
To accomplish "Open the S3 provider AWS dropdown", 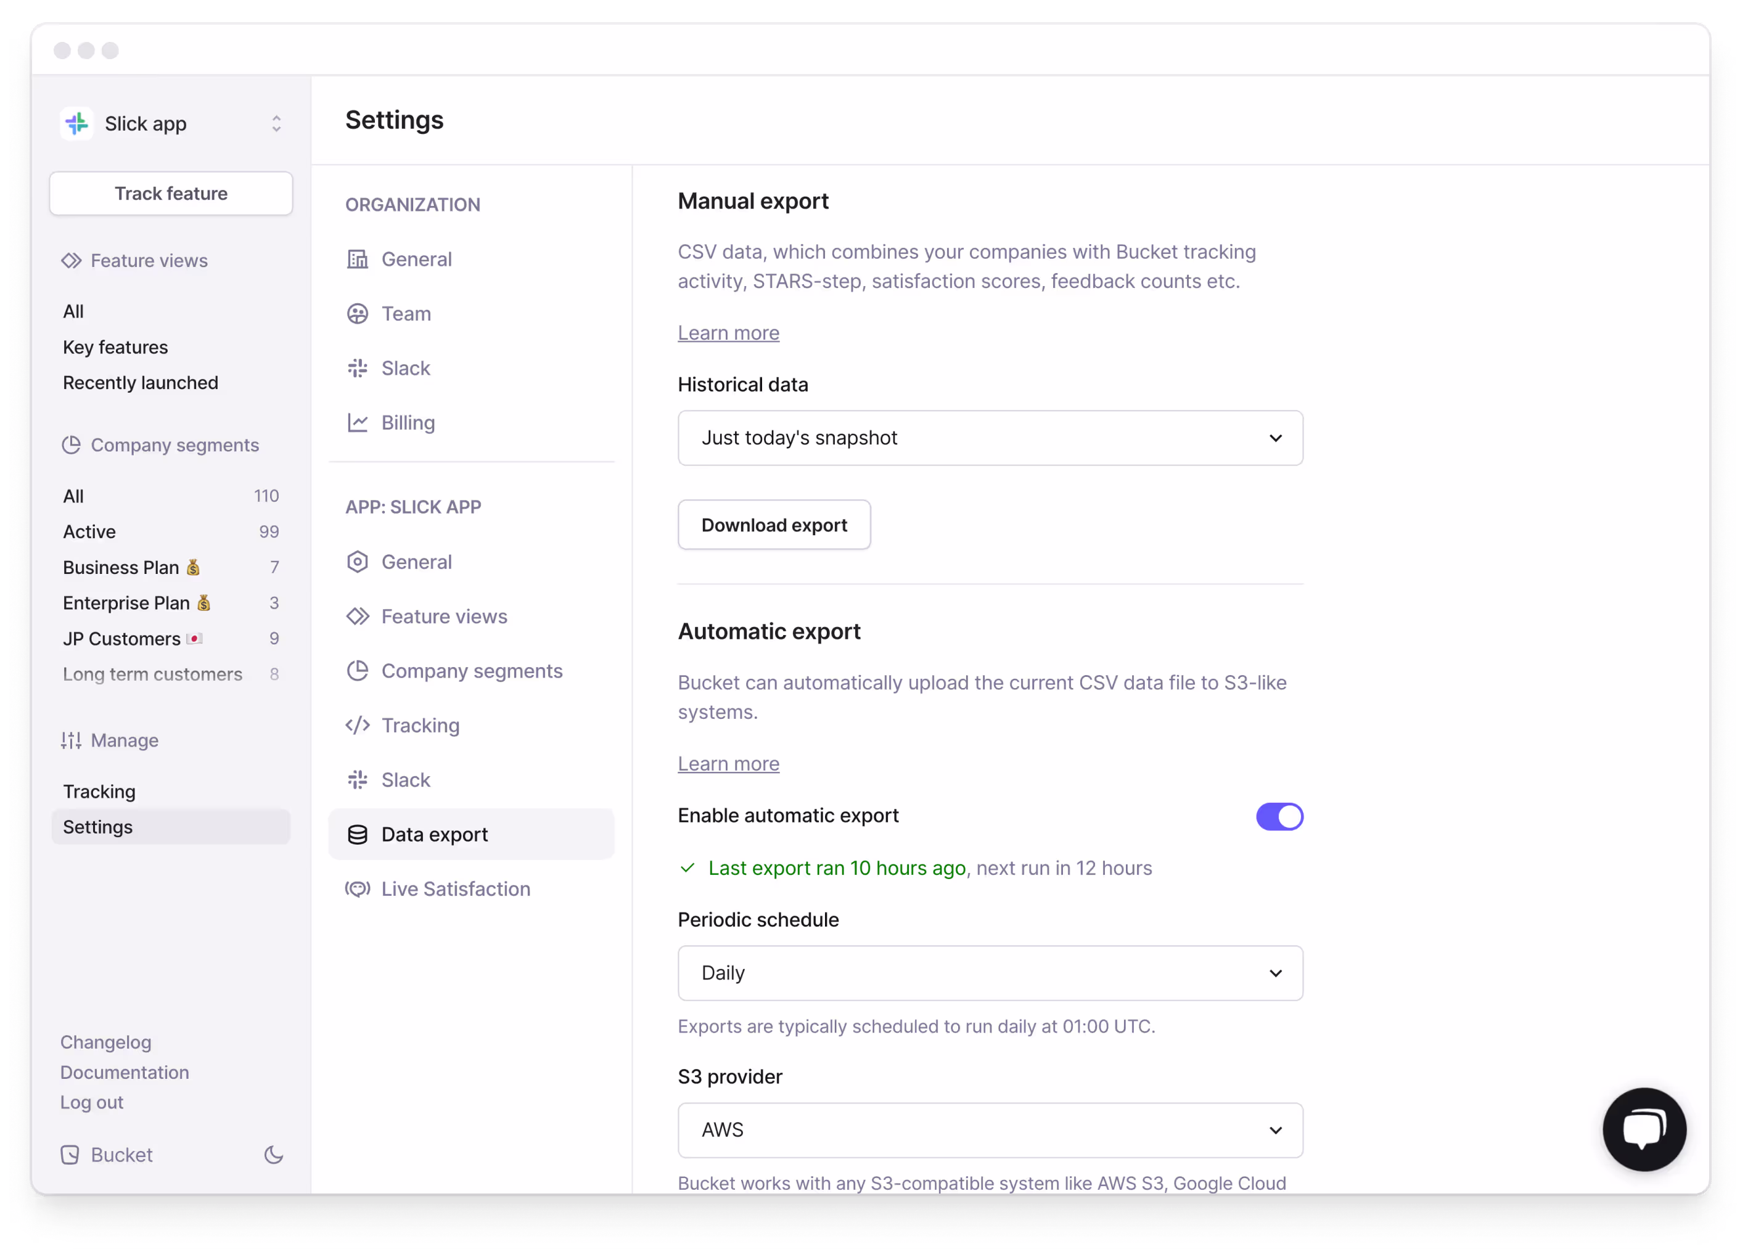I will pyautogui.click(x=990, y=1130).
